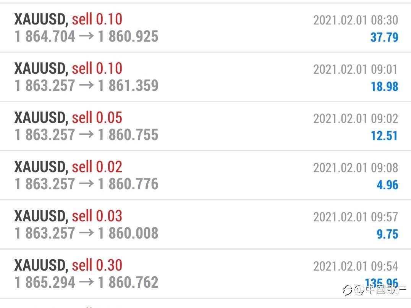Click the 12.51 profit value
411x308 pixels.
coord(385,135)
